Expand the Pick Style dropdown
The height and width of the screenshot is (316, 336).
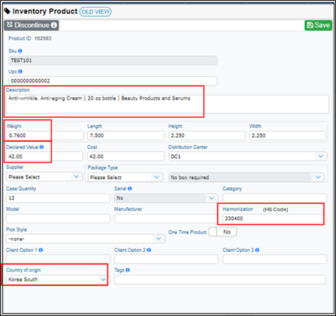pyautogui.click(x=85, y=239)
